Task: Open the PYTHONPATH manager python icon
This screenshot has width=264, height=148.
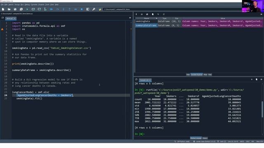Action: click(100, 9)
